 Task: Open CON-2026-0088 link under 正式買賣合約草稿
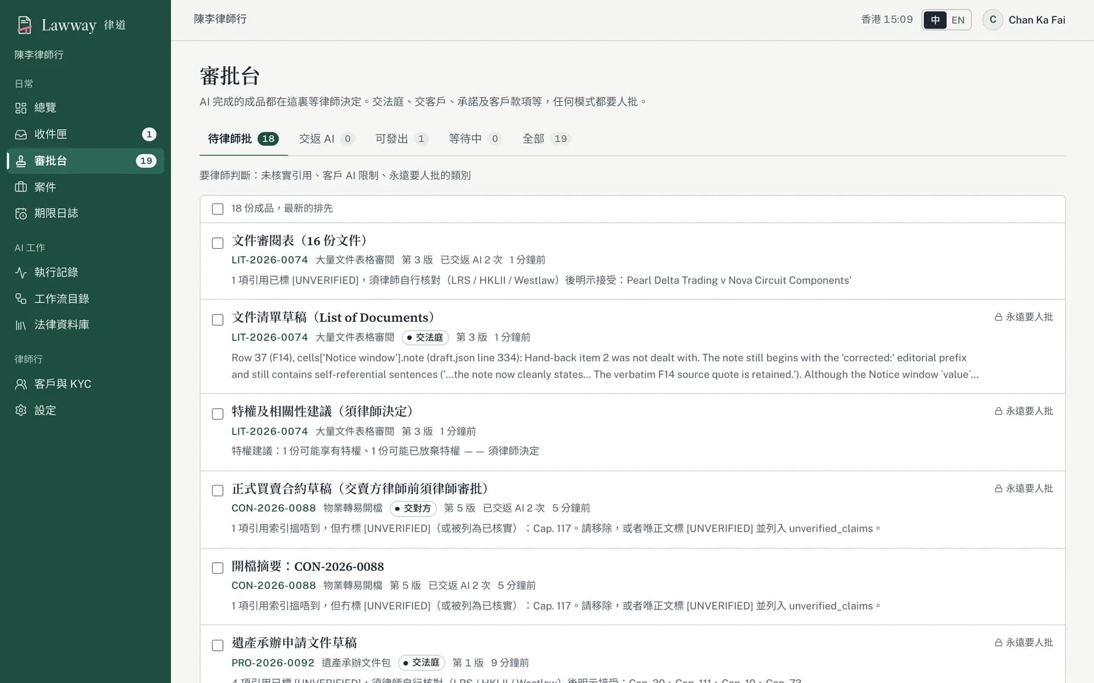coord(273,508)
